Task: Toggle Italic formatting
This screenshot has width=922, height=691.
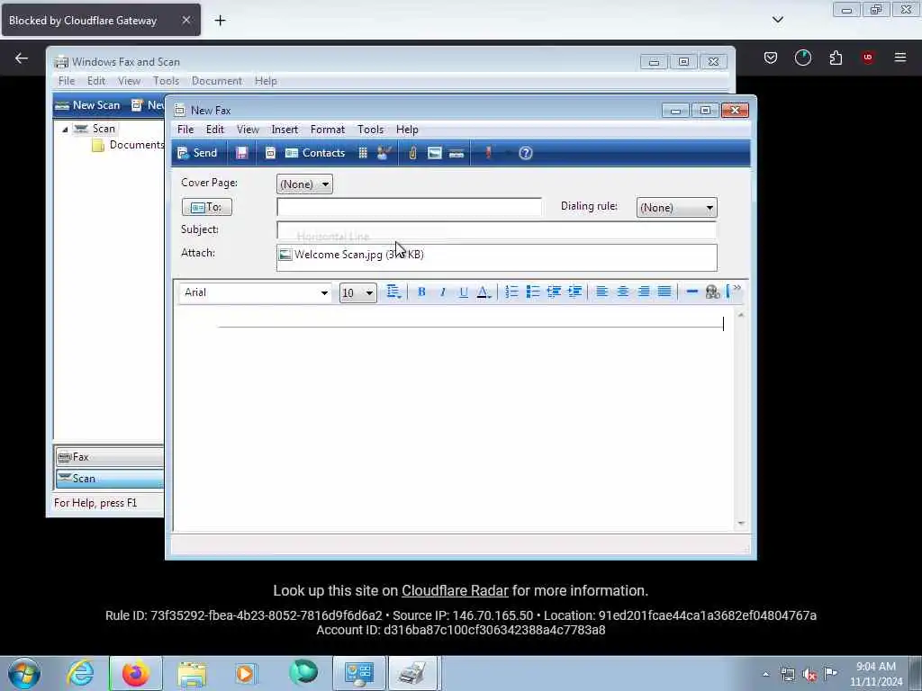Action: (443, 292)
